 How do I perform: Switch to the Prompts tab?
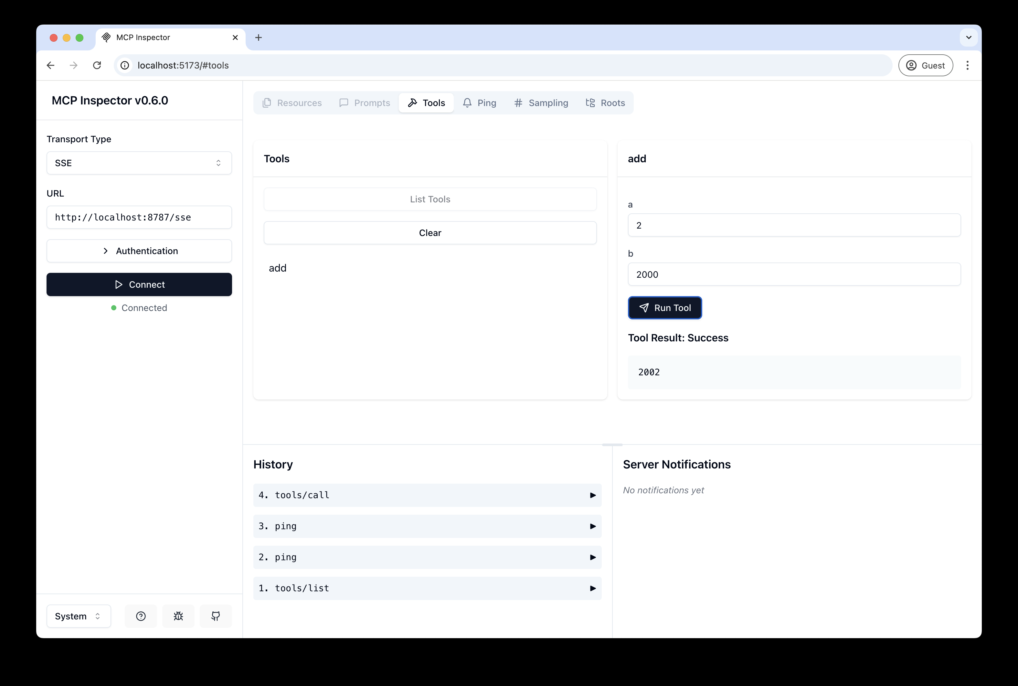365,102
